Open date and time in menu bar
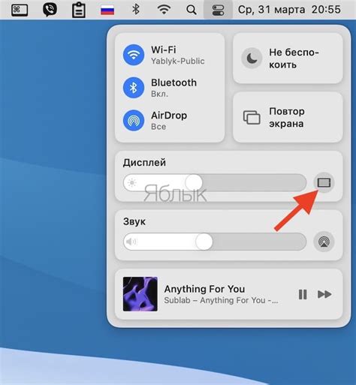This screenshot has width=356, height=385. click(x=289, y=10)
